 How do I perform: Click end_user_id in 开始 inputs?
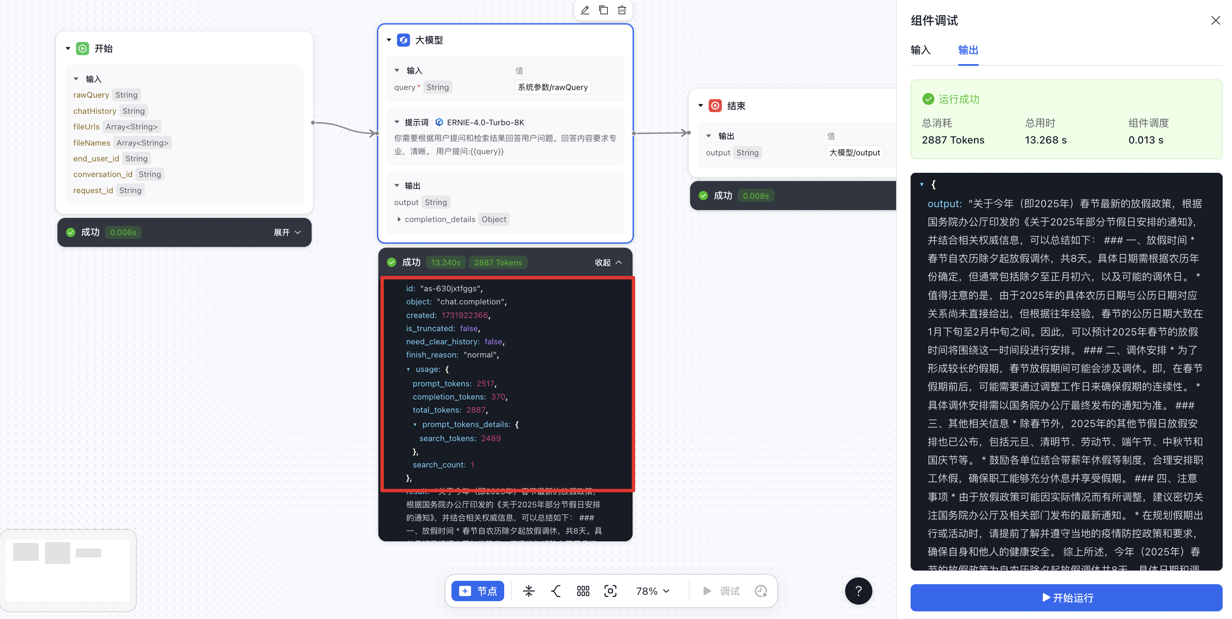click(x=96, y=159)
